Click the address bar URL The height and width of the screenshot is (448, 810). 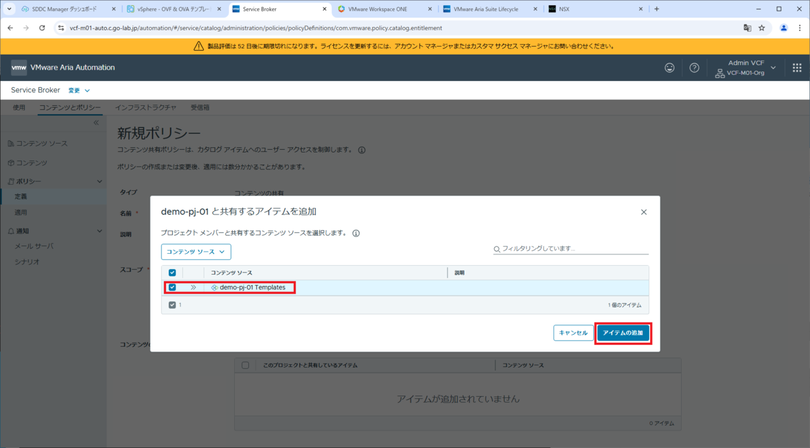(256, 28)
